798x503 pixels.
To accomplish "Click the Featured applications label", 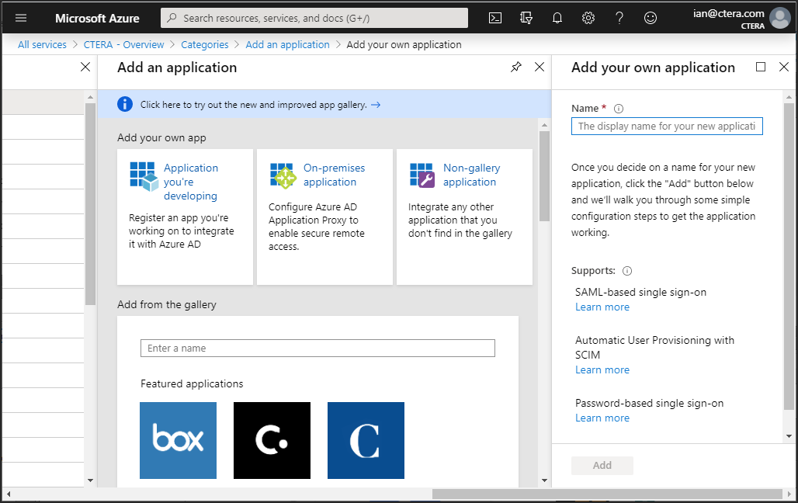I will (x=192, y=384).
